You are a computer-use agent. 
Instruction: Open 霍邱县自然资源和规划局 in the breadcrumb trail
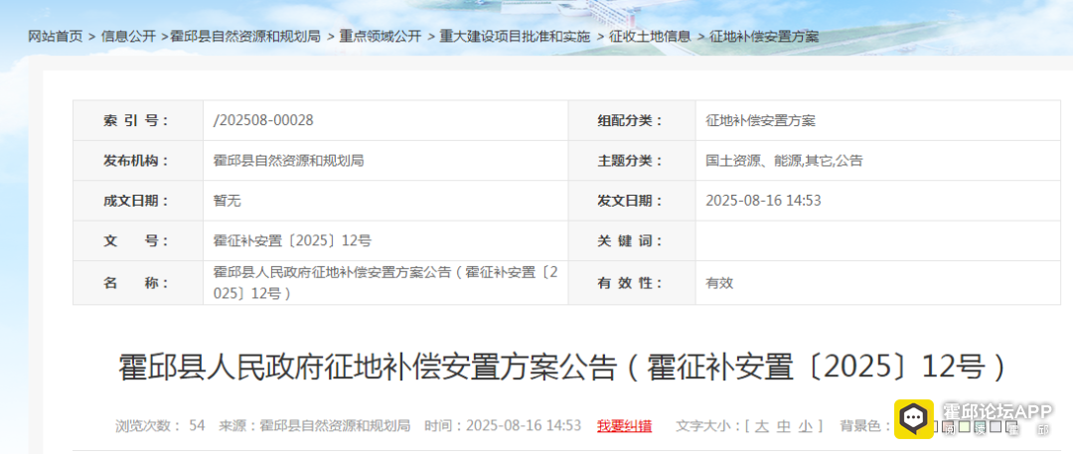(x=245, y=36)
